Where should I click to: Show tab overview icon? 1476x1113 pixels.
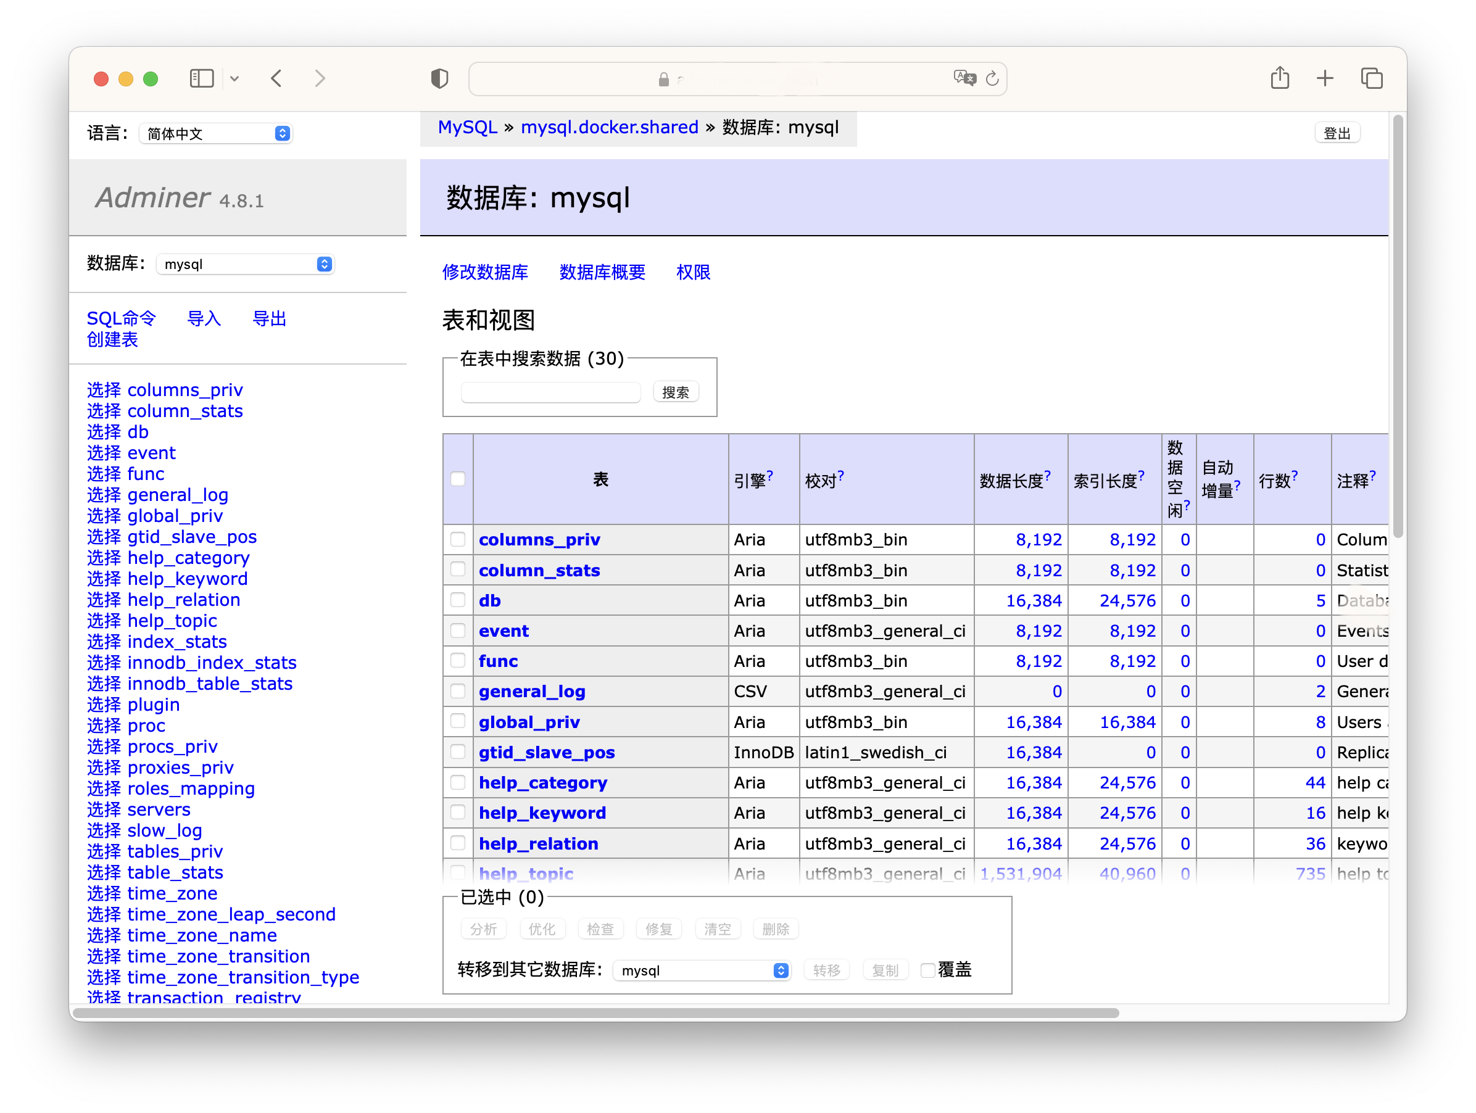1372,79
